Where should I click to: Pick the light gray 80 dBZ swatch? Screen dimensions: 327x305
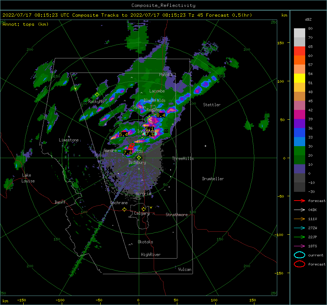[x=299, y=33]
